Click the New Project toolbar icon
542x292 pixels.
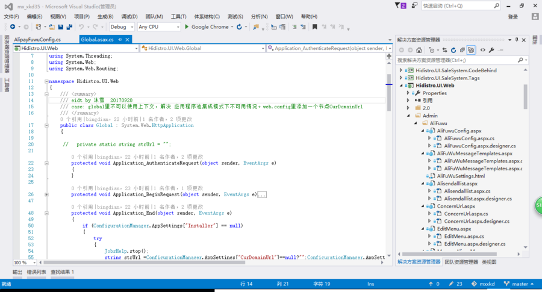(39, 26)
